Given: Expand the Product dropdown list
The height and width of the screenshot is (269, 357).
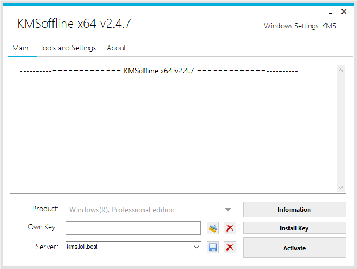Looking at the screenshot, I should (x=228, y=210).
